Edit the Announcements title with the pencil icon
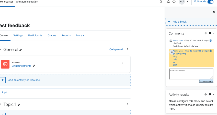This screenshot has width=217, height=115. (34, 66)
